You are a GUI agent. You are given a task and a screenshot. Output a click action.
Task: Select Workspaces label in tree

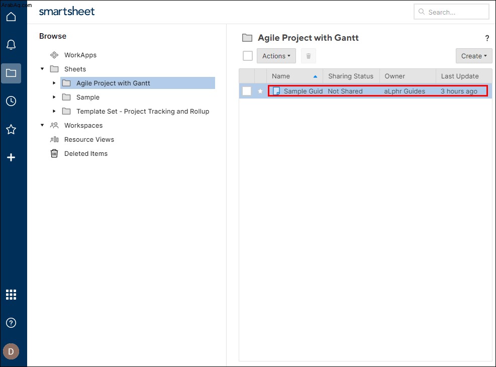coord(83,125)
